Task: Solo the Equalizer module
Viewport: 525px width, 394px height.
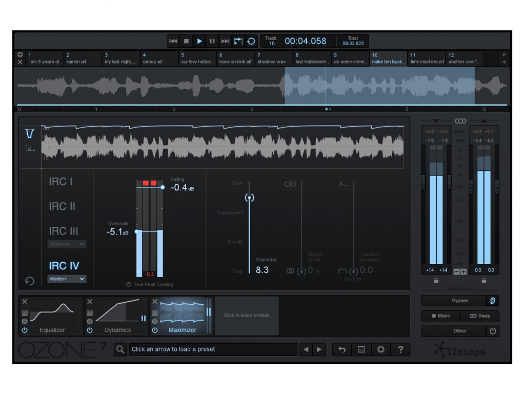Action: [24, 321]
